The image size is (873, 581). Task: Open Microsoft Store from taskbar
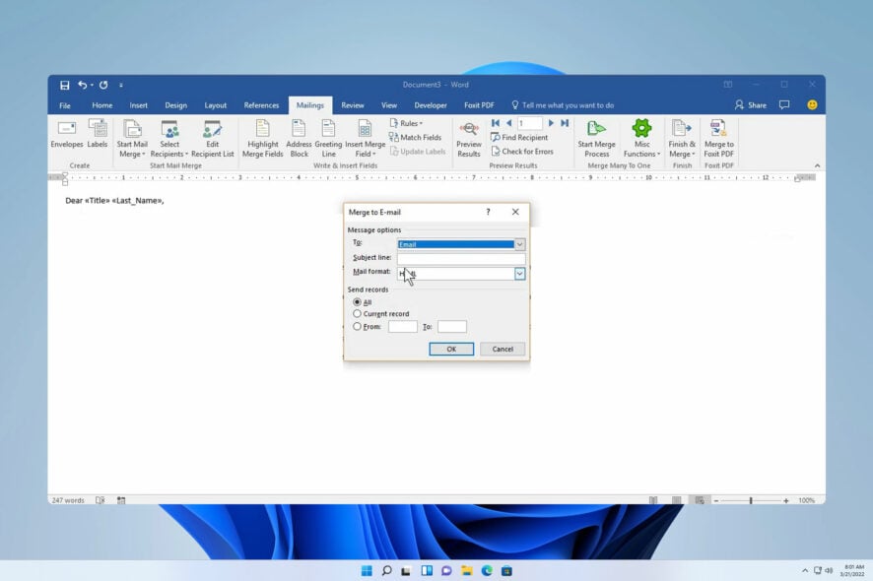coord(506,570)
